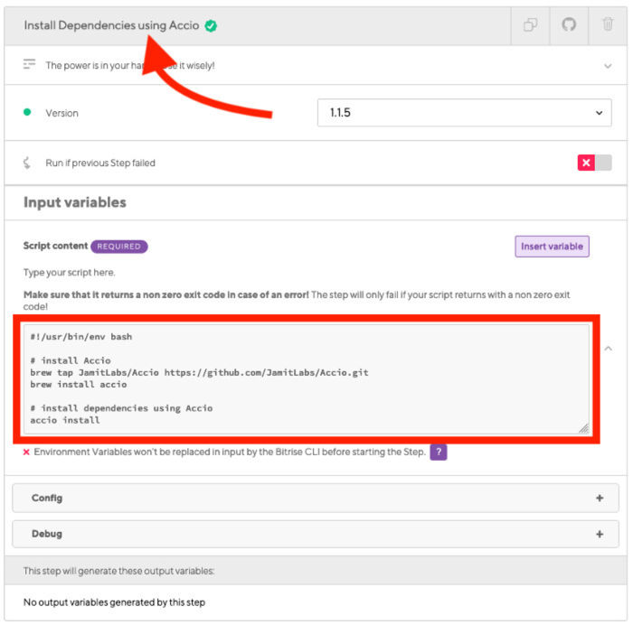Screen dimensions: 633x625
Task: Click inside the script content textarea
Action: tap(307, 379)
